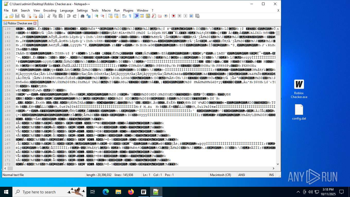Open the Edit menu
Viewport: 350px width, 197px height.
(15, 11)
